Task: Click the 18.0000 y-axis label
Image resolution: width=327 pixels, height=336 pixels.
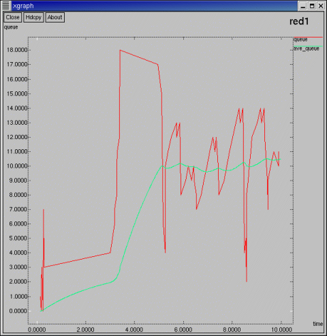Action: (x=17, y=50)
